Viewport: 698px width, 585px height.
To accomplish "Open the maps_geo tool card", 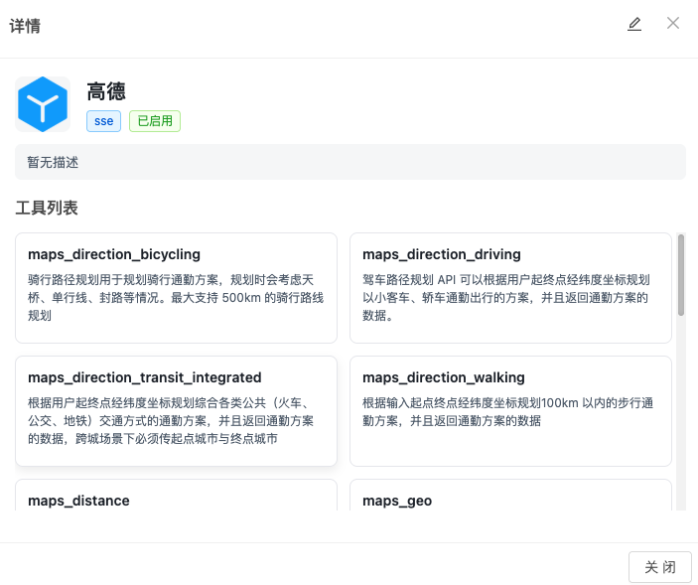I will click(510, 497).
